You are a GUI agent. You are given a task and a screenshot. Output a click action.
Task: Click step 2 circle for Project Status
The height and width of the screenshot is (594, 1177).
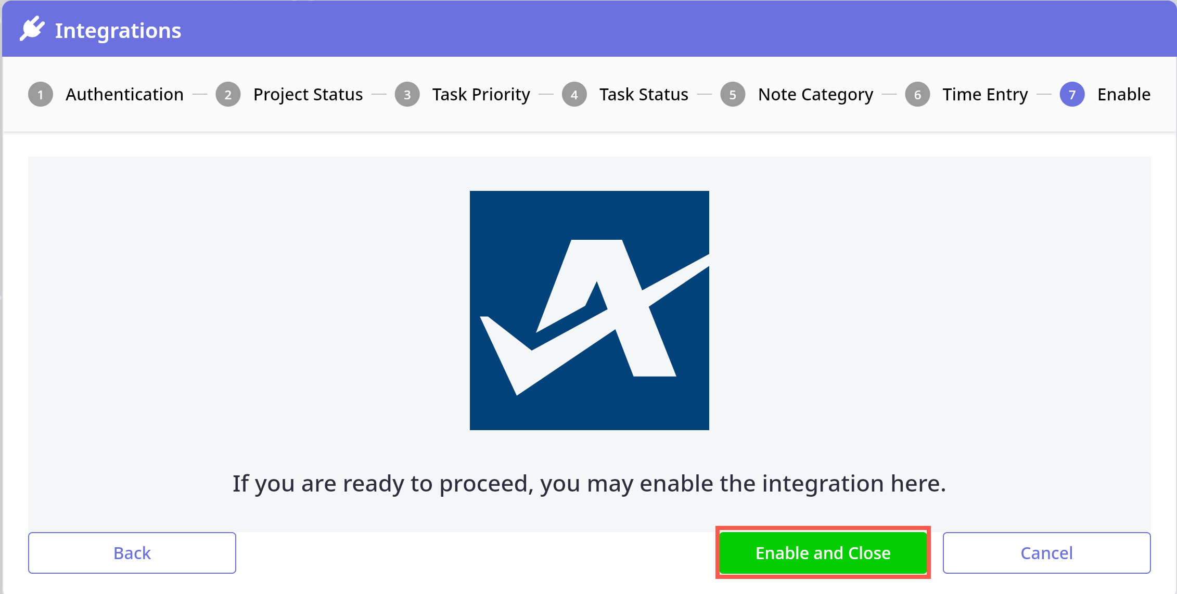tap(228, 95)
